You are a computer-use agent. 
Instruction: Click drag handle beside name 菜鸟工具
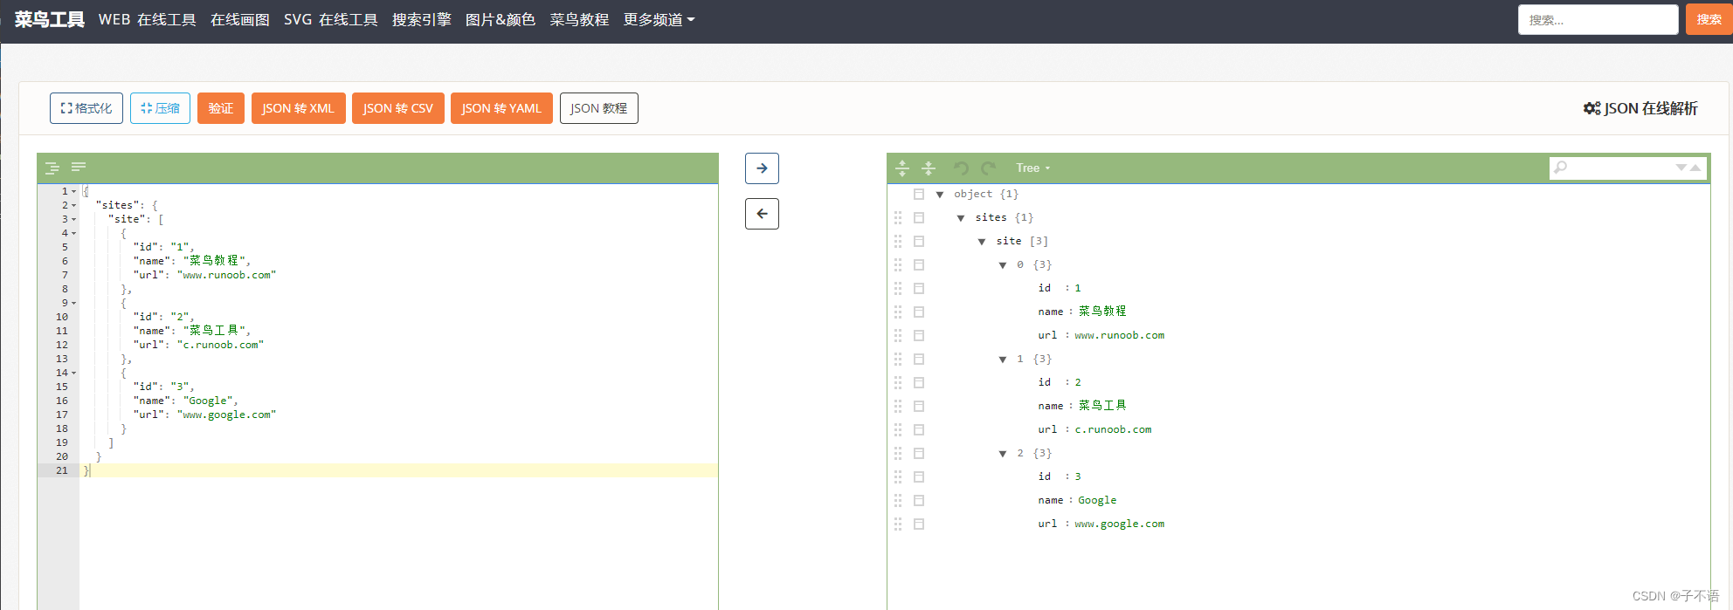[x=898, y=406]
